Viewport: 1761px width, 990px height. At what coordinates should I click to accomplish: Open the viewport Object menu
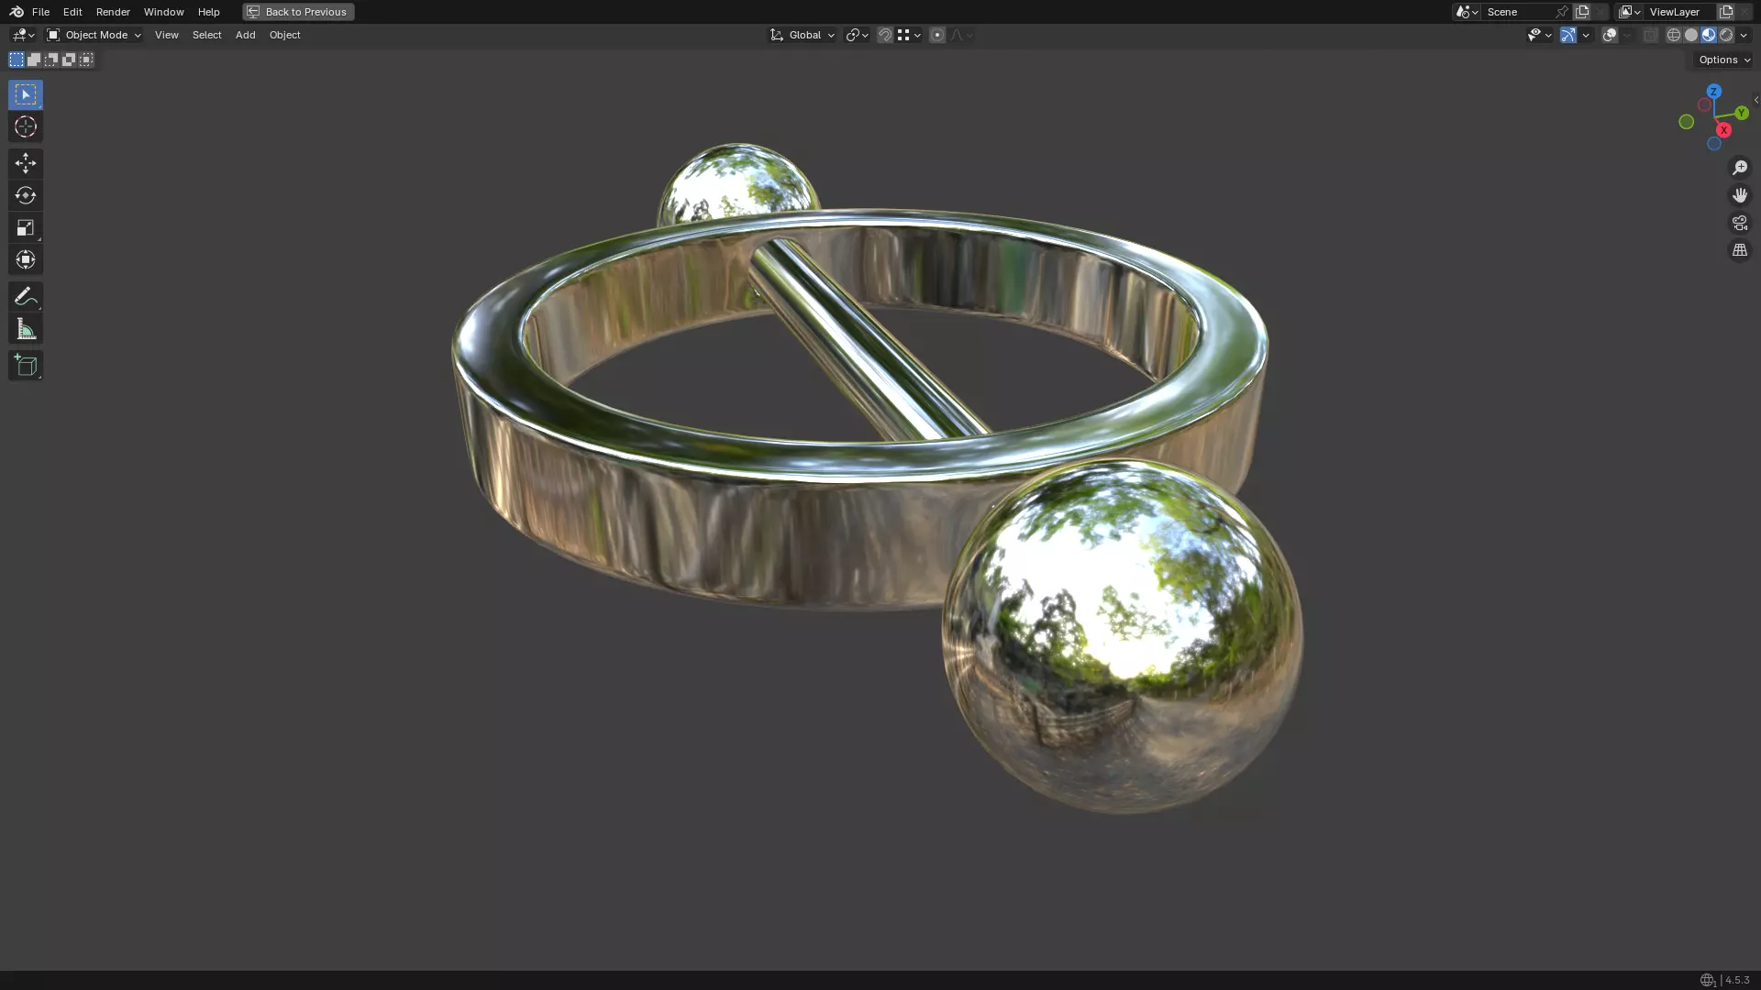pos(285,35)
